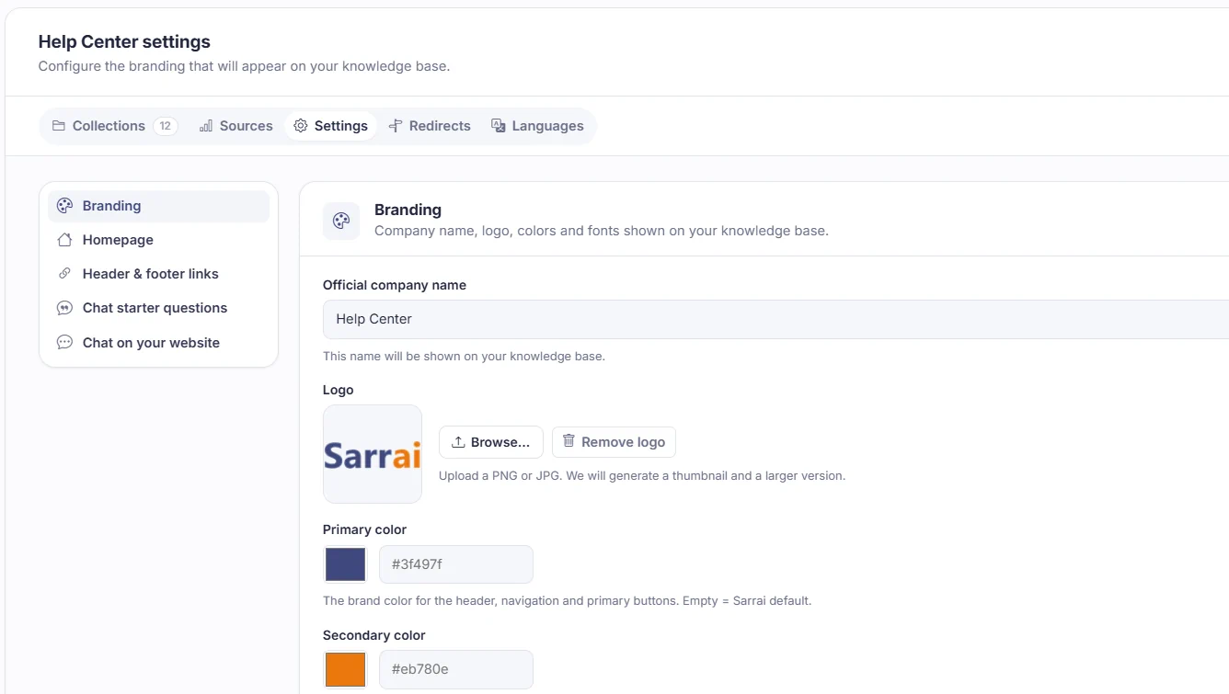Click the quote bubble icon beside Chat starter questions

coord(64,308)
